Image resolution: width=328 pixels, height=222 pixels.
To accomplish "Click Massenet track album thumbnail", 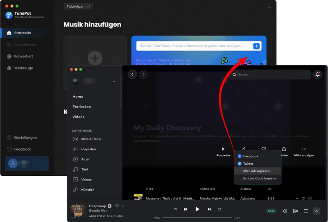I will tap(138, 197).
